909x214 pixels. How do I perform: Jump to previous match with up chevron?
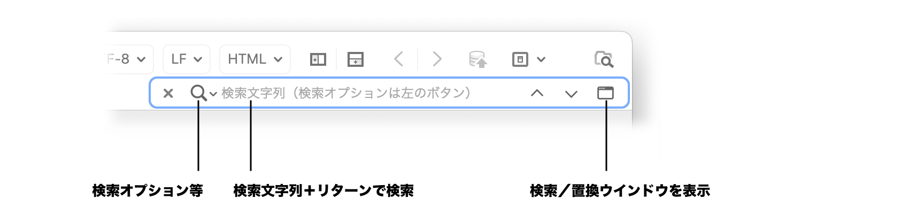(537, 93)
